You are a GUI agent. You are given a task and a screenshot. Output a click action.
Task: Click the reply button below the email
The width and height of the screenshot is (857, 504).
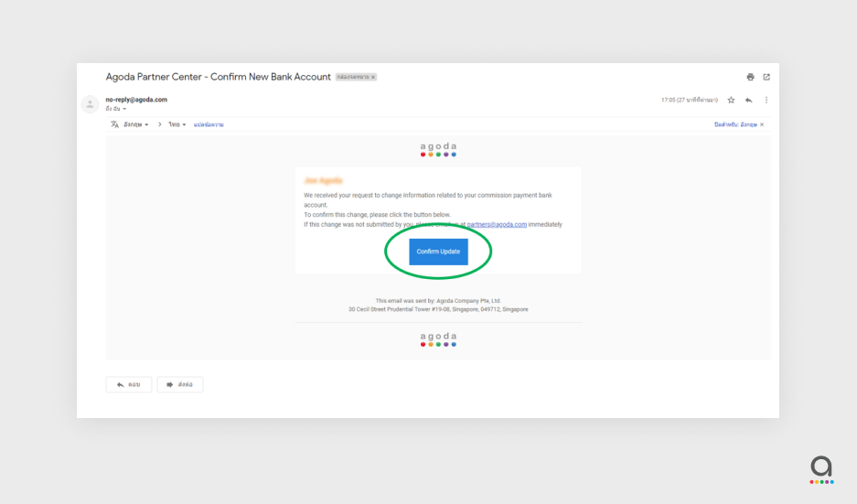click(x=128, y=385)
